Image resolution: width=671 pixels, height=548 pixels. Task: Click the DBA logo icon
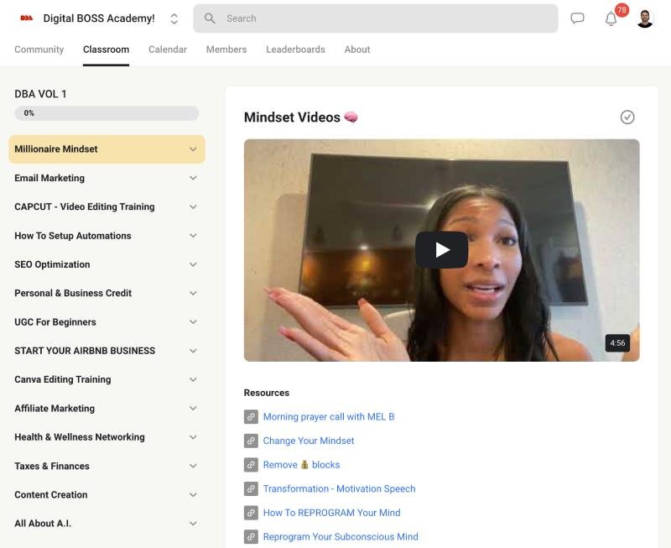pyautogui.click(x=27, y=18)
